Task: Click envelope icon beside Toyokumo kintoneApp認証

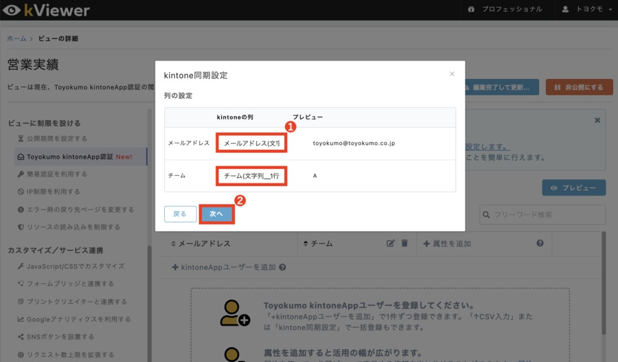Action: tap(21, 157)
